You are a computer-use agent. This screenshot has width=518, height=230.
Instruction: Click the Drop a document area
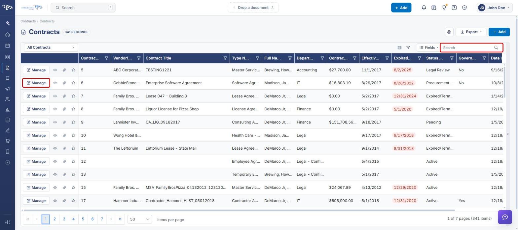tap(253, 8)
